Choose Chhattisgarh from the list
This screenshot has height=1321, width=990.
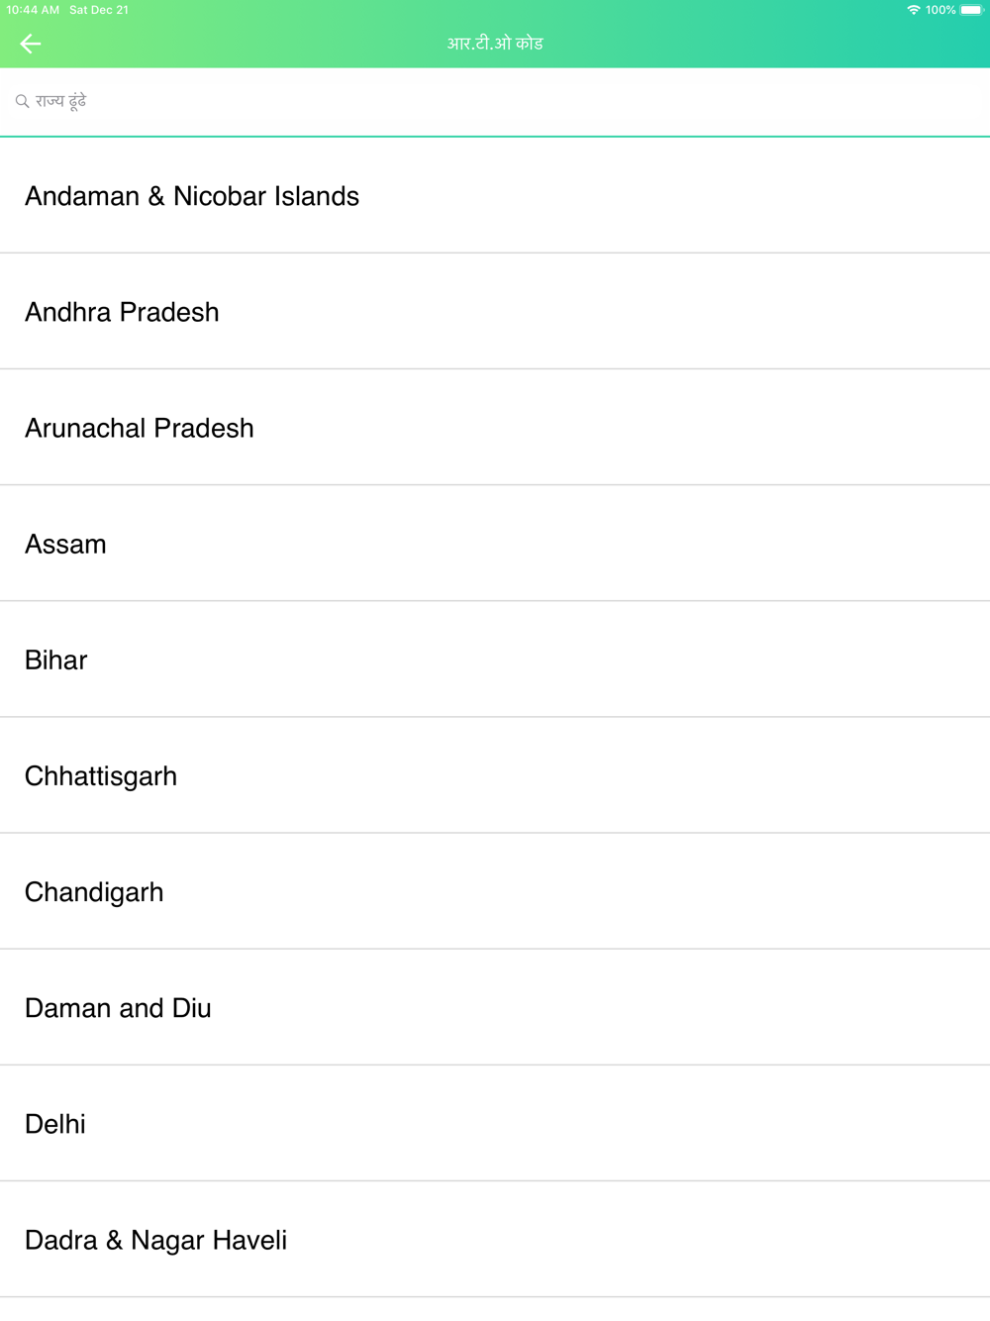495,775
